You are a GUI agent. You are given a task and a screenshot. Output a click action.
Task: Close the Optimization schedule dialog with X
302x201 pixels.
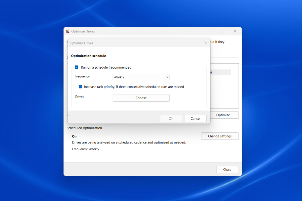coord(206,43)
